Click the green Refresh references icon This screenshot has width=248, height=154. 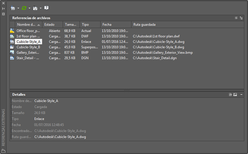pos(24,8)
